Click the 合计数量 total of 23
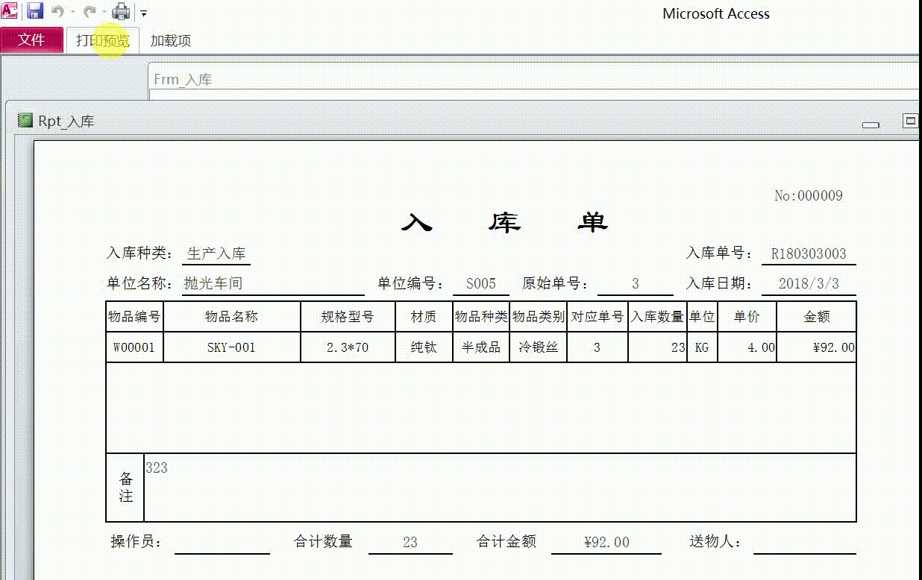The height and width of the screenshot is (580, 922). click(410, 543)
